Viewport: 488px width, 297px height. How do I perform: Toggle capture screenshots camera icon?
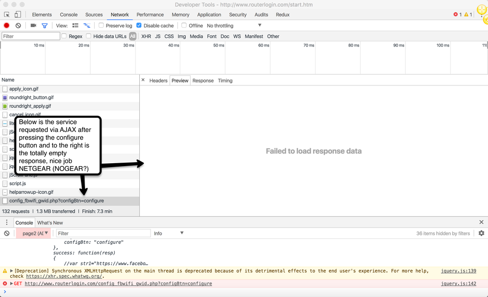pyautogui.click(x=33, y=25)
